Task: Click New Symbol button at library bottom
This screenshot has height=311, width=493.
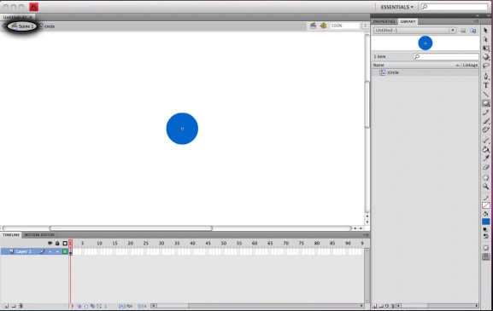Action: click(x=375, y=306)
